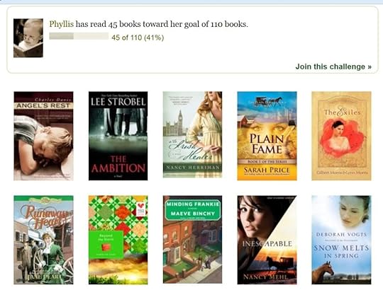This screenshot has width=383, height=290.
Task: Select Lee Strobel's The Ambition cover
Action: 118,136
